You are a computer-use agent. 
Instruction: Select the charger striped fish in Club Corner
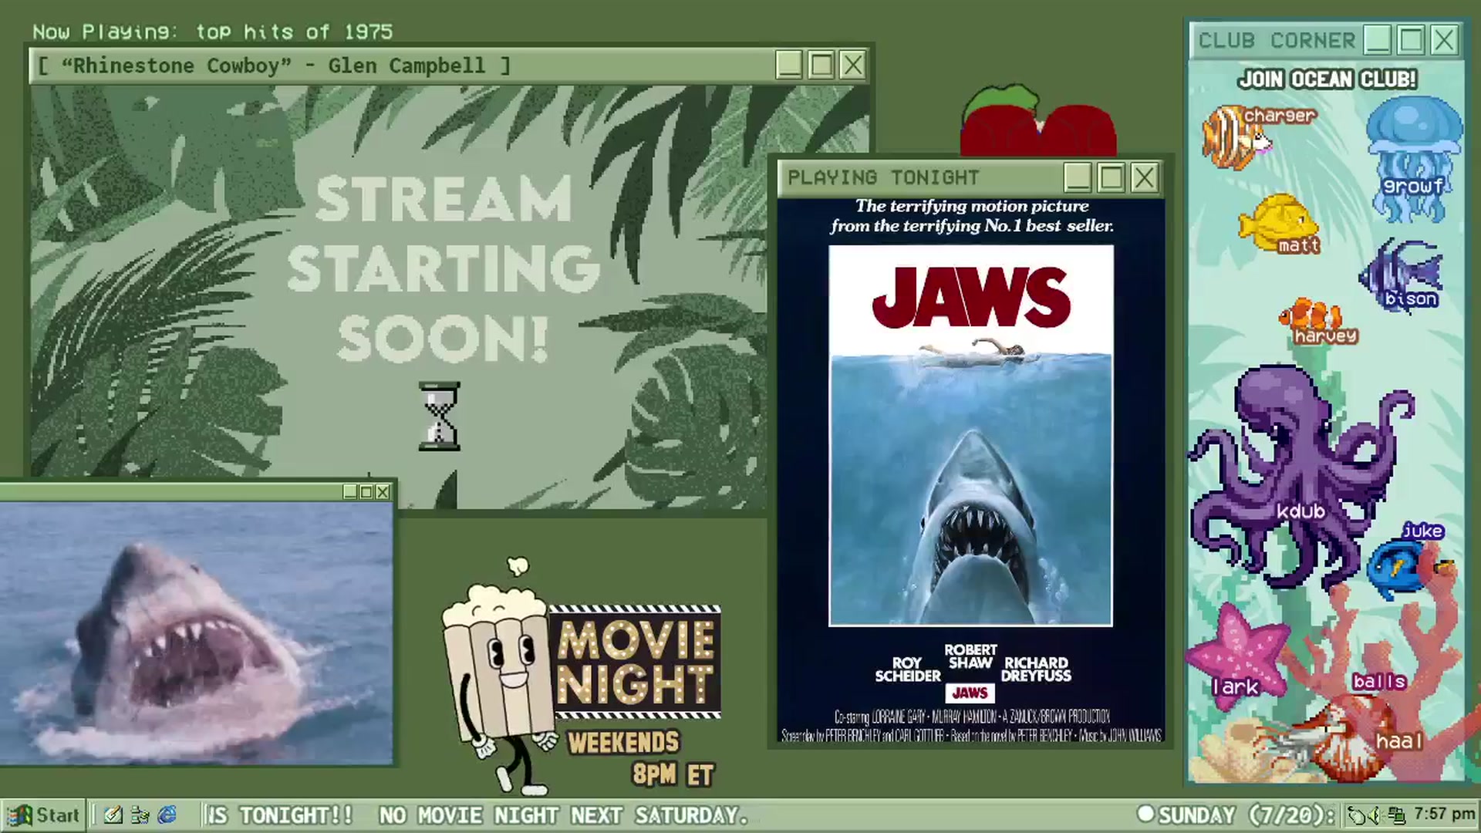1234,137
